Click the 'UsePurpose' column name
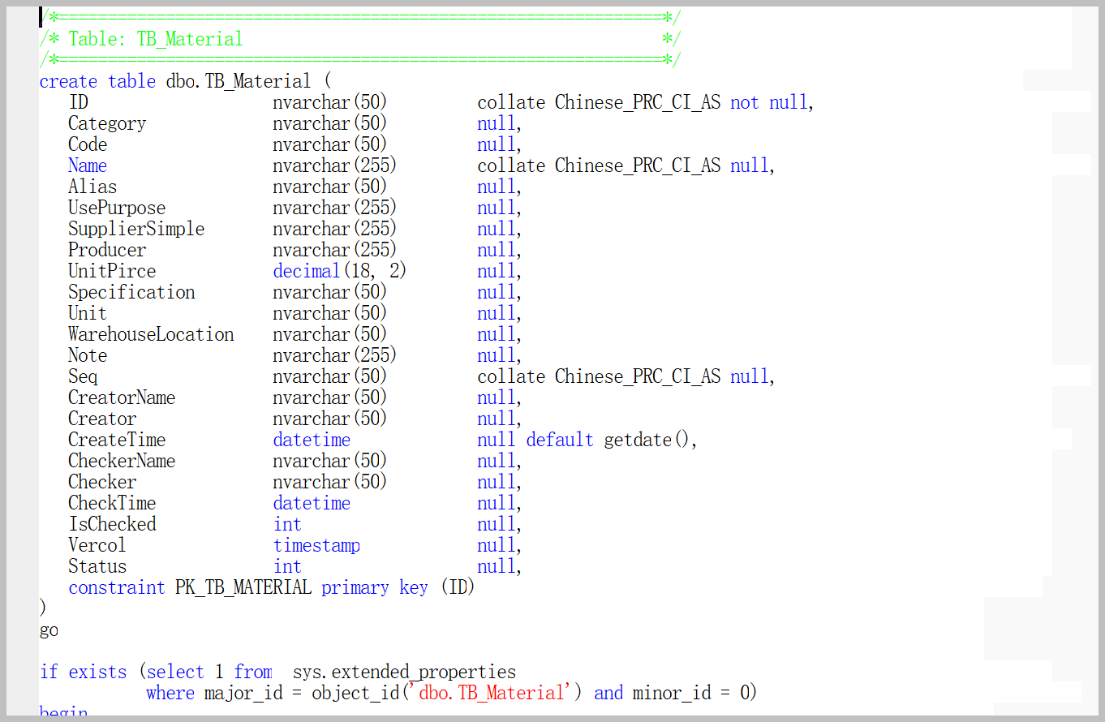The image size is (1105, 722). (x=117, y=208)
